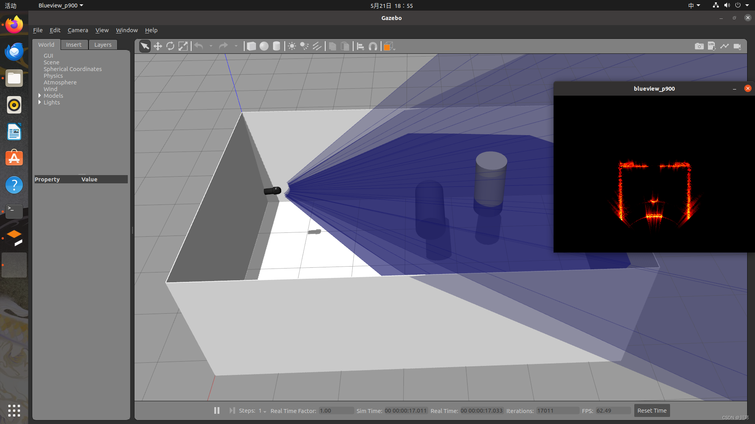Screen dimensions: 755x424
Task: Expand the Lights tree item
Action: click(40, 102)
